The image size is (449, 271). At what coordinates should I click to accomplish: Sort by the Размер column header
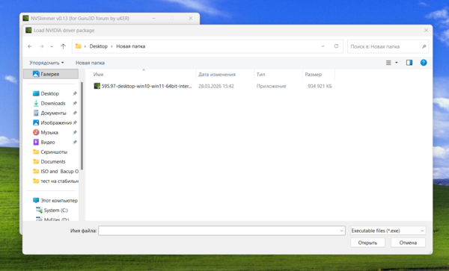pyautogui.click(x=314, y=75)
